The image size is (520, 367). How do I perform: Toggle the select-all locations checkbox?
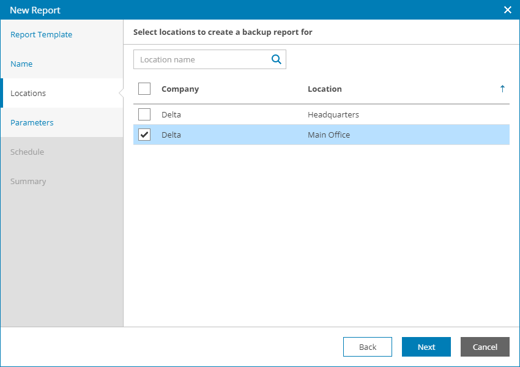point(144,89)
